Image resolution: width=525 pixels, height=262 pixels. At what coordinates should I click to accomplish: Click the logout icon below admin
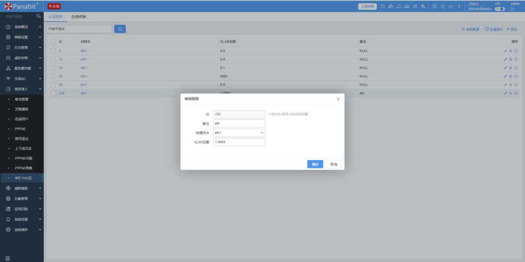coord(512,9)
